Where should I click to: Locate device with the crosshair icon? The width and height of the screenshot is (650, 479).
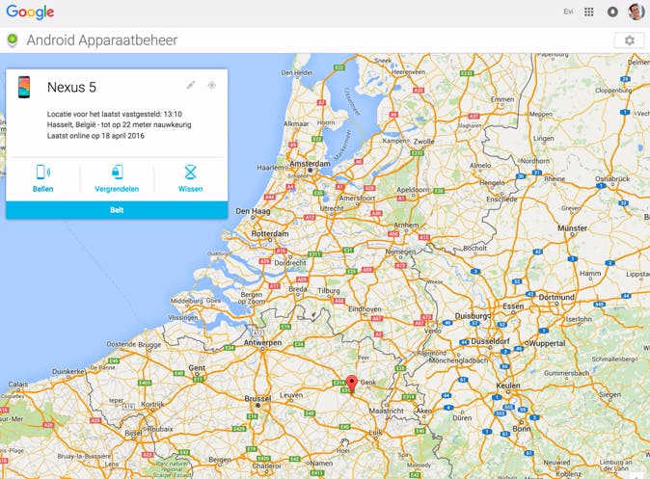click(212, 85)
